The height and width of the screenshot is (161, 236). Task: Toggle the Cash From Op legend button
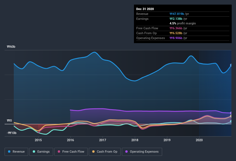pyautogui.click(x=105, y=152)
